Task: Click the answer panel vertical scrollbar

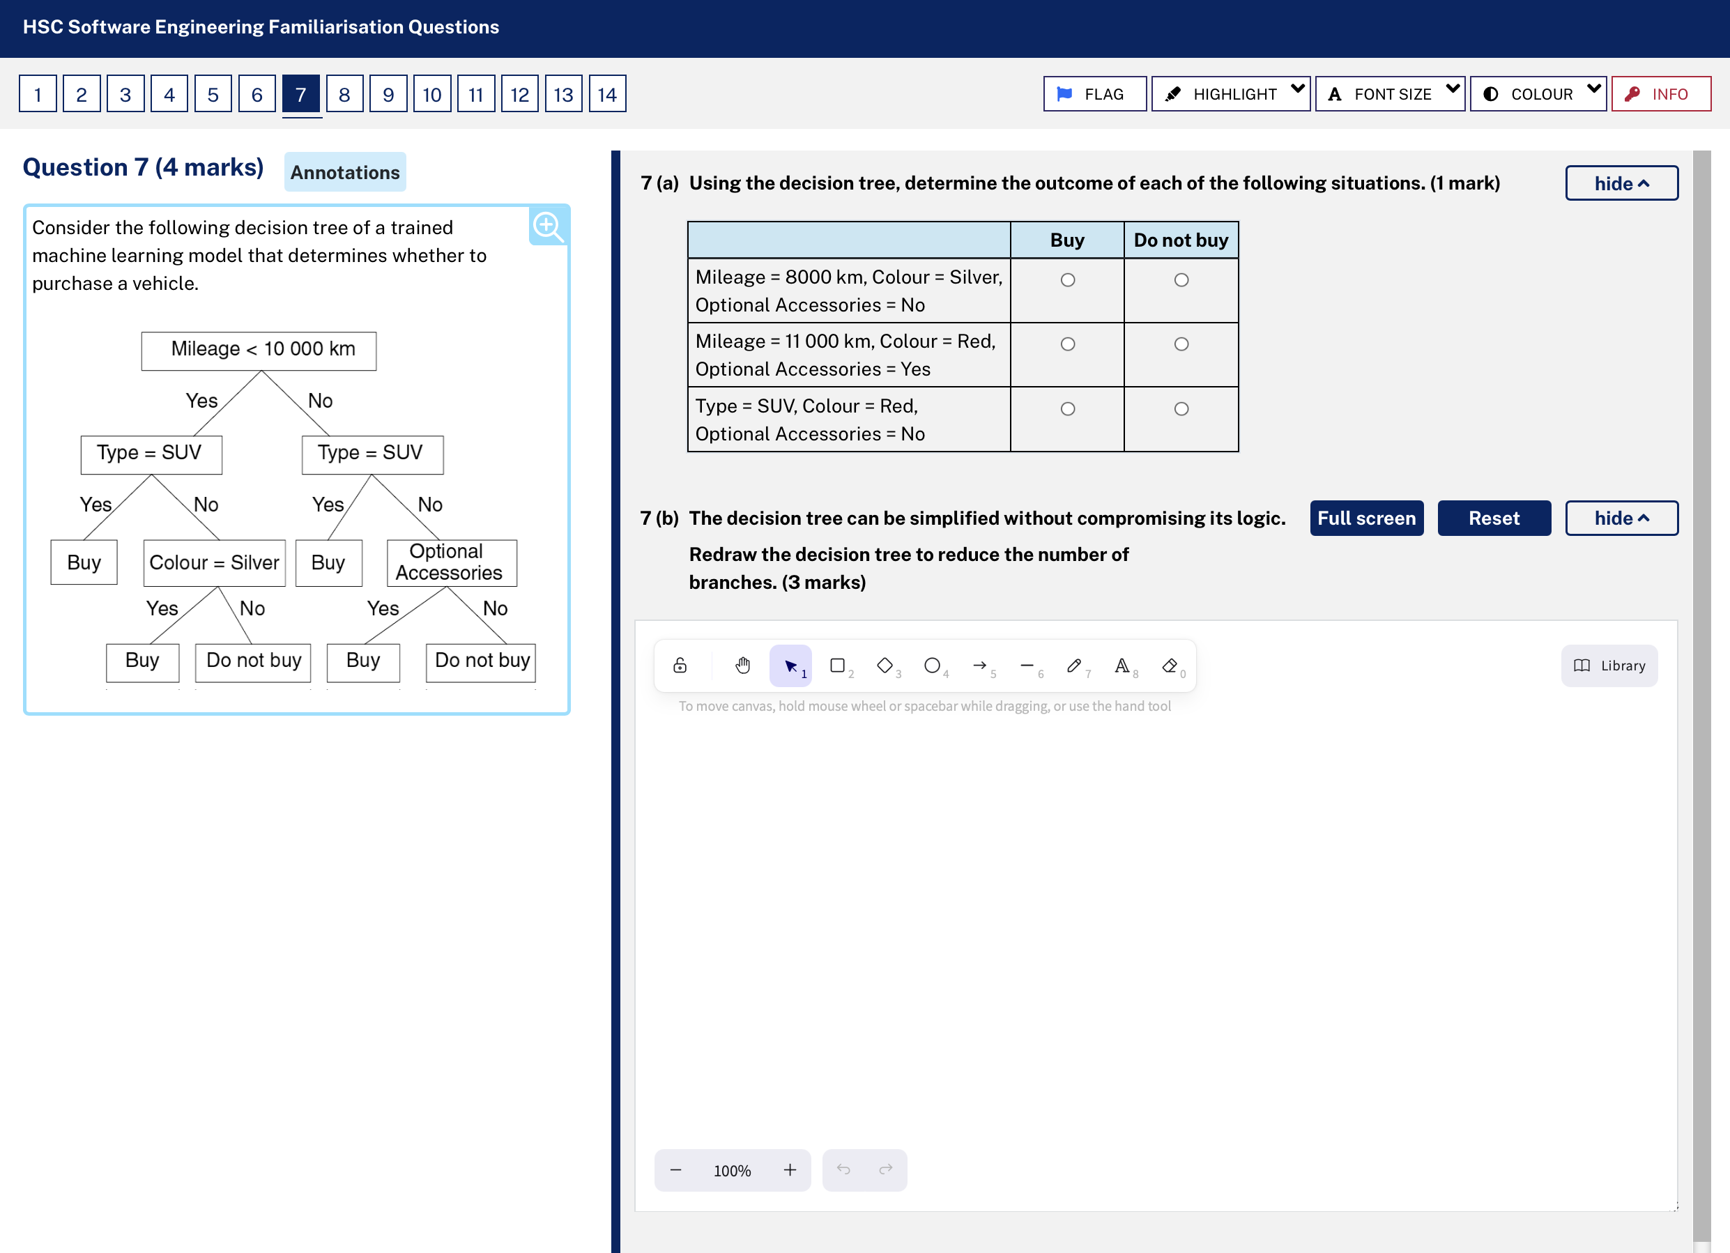Action: pos(1702,695)
